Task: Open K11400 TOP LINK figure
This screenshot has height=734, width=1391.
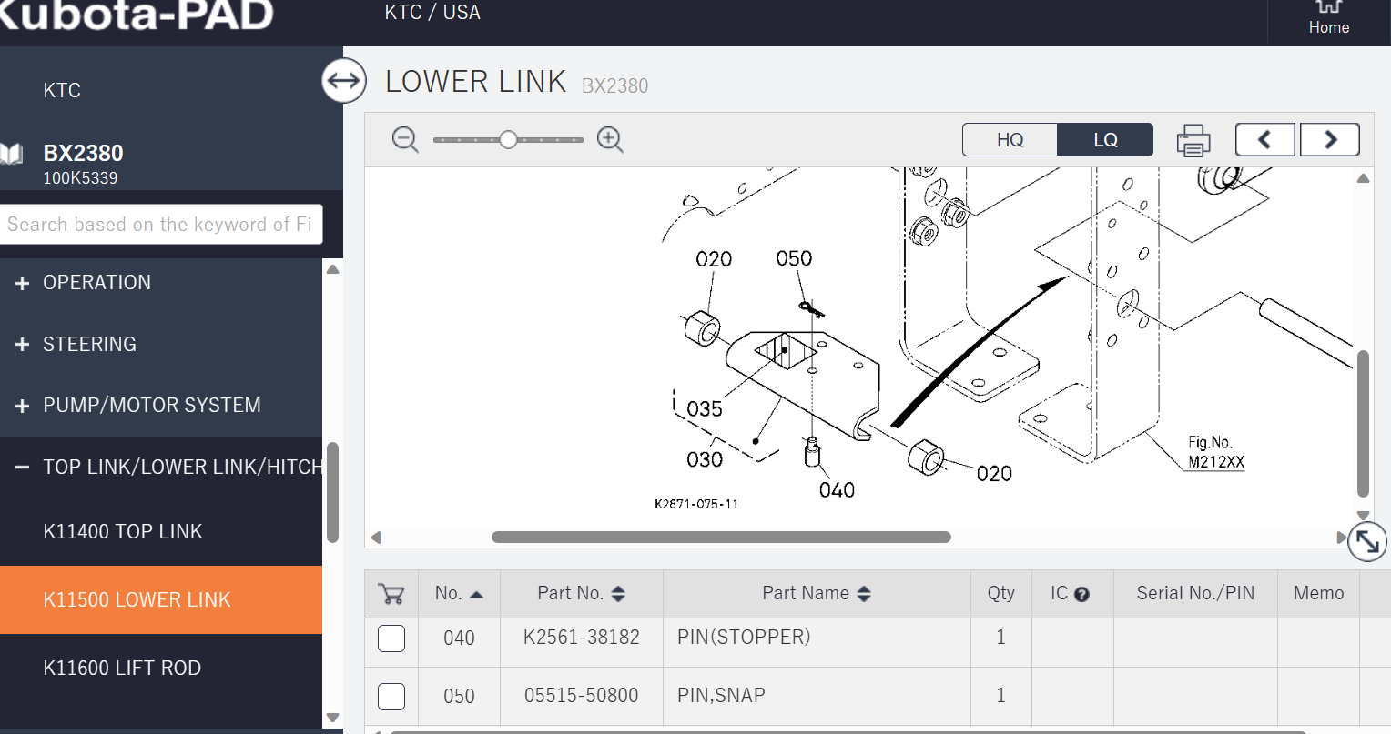Action: click(x=123, y=531)
